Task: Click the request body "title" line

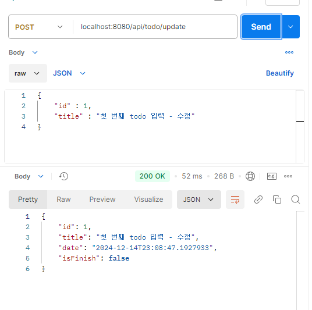Action: (x=125, y=116)
